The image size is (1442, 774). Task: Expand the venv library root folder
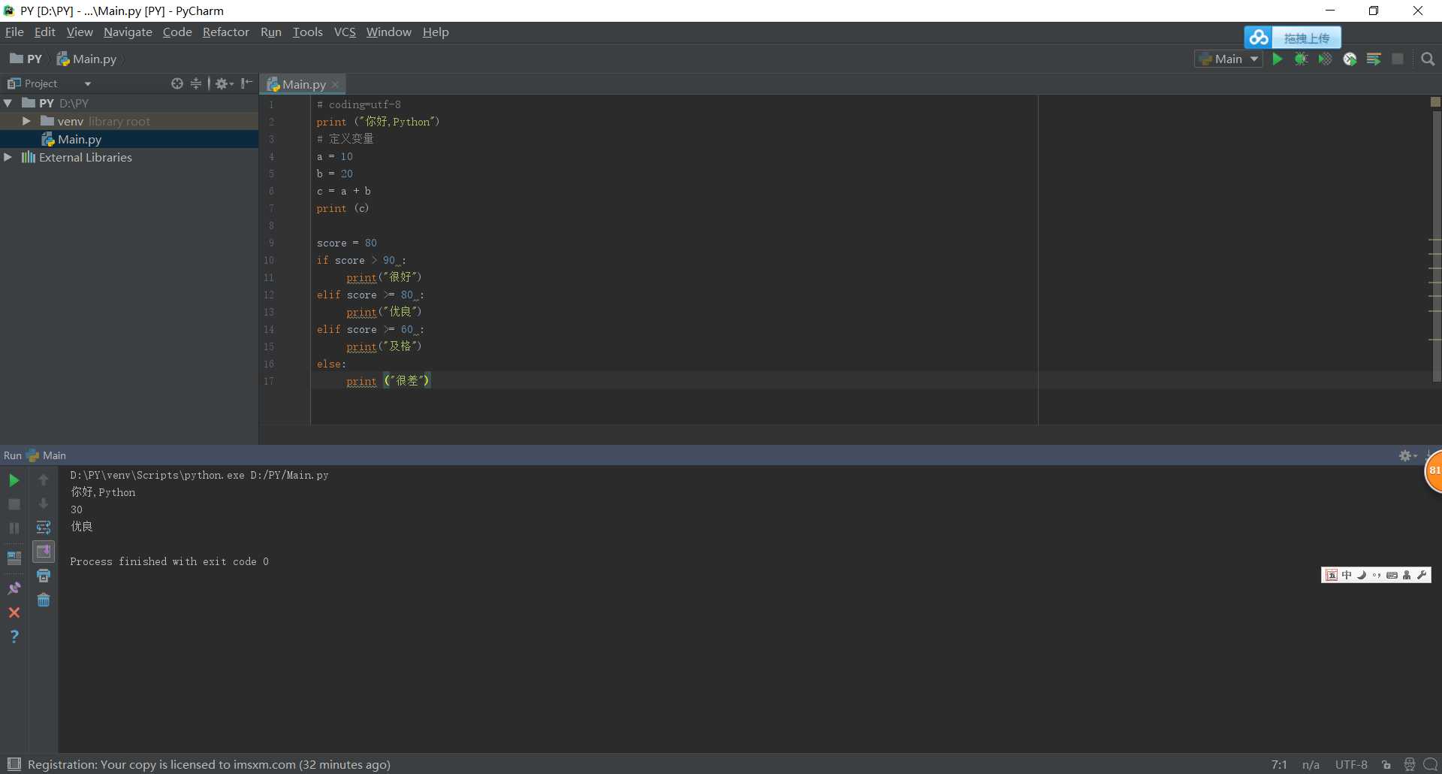click(26, 121)
